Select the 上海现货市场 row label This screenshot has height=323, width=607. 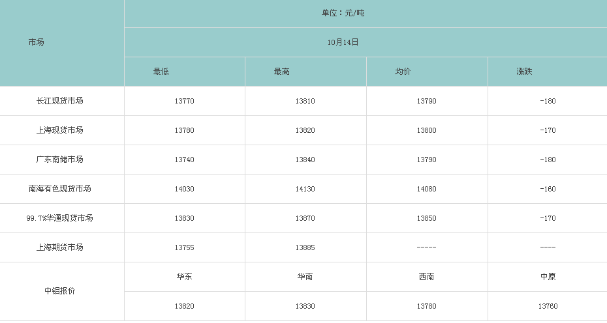(x=59, y=130)
